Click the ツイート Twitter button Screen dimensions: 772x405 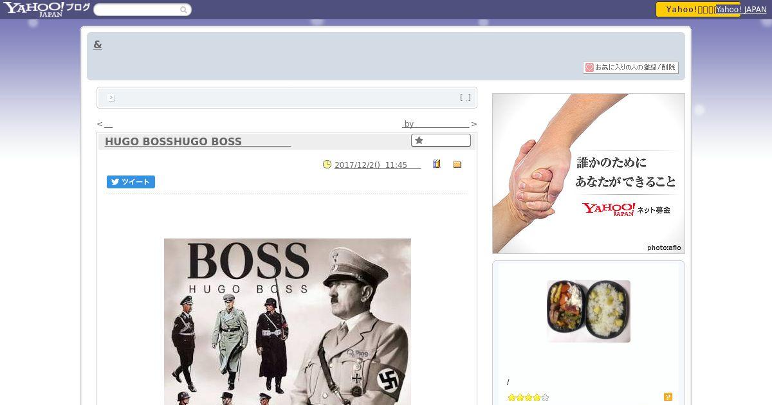pos(131,182)
